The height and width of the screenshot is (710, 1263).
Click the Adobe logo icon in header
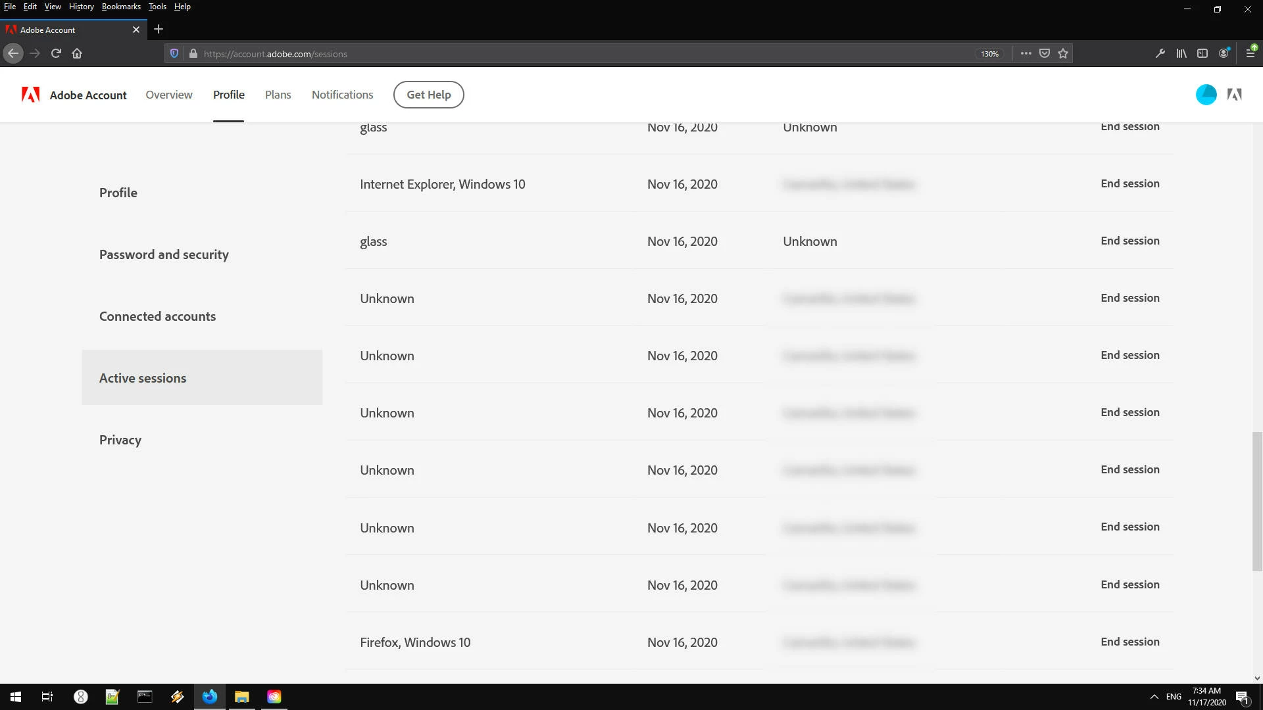click(x=30, y=95)
